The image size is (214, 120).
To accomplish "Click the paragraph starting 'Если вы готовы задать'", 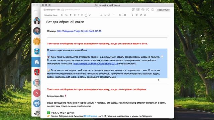I will pos(104,74).
